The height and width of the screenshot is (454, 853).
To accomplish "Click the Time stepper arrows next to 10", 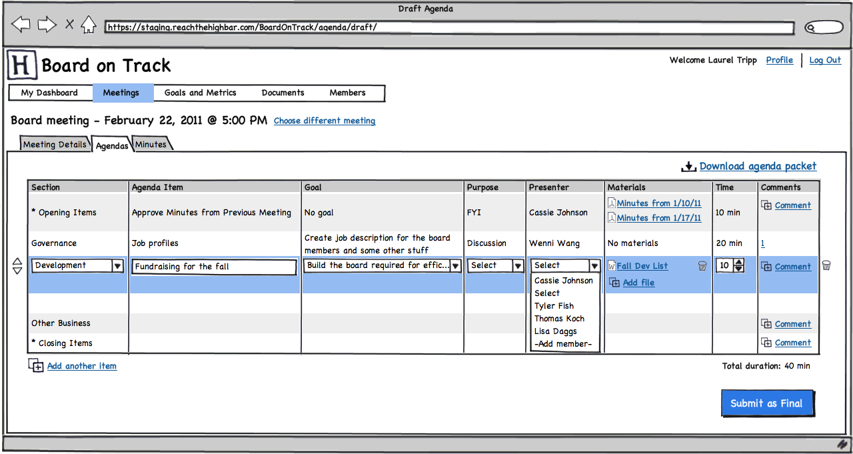I will [x=738, y=265].
